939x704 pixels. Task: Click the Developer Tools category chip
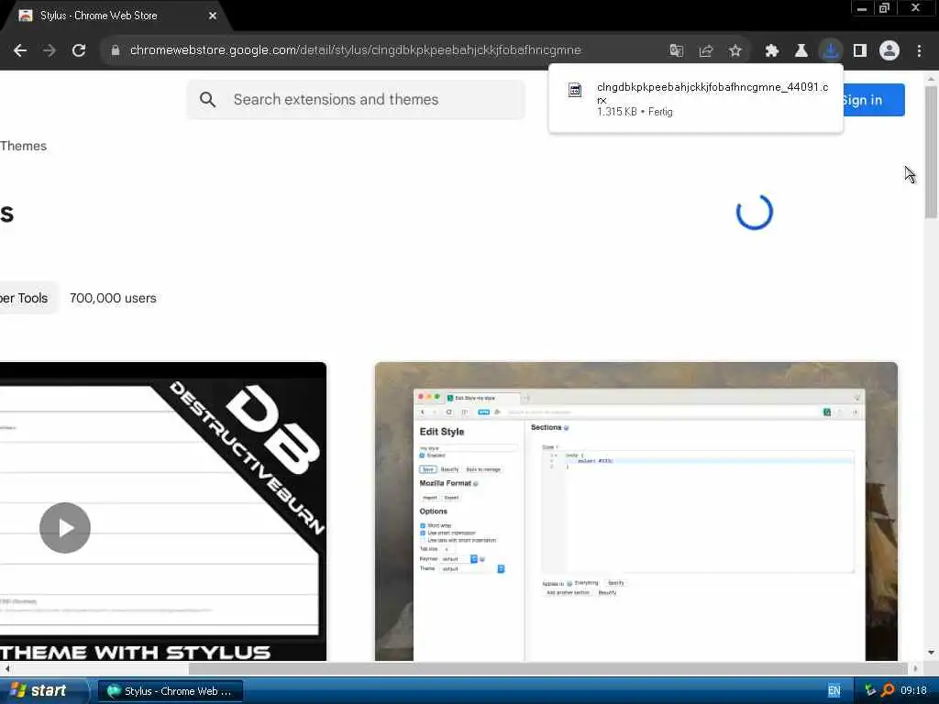[x=28, y=298]
